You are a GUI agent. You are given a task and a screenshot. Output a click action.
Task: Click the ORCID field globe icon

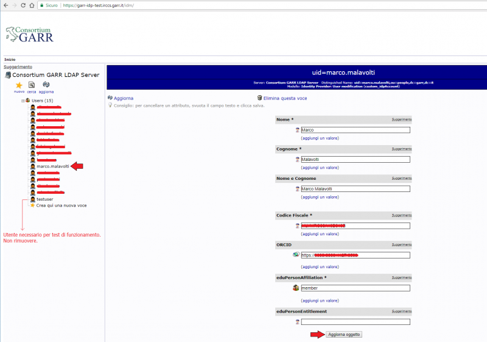point(296,255)
